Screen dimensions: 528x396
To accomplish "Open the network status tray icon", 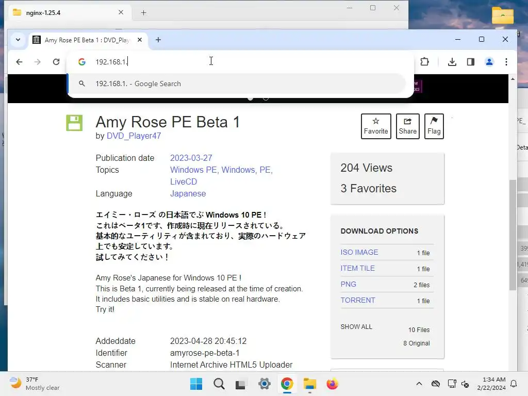I will pyautogui.click(x=452, y=384).
